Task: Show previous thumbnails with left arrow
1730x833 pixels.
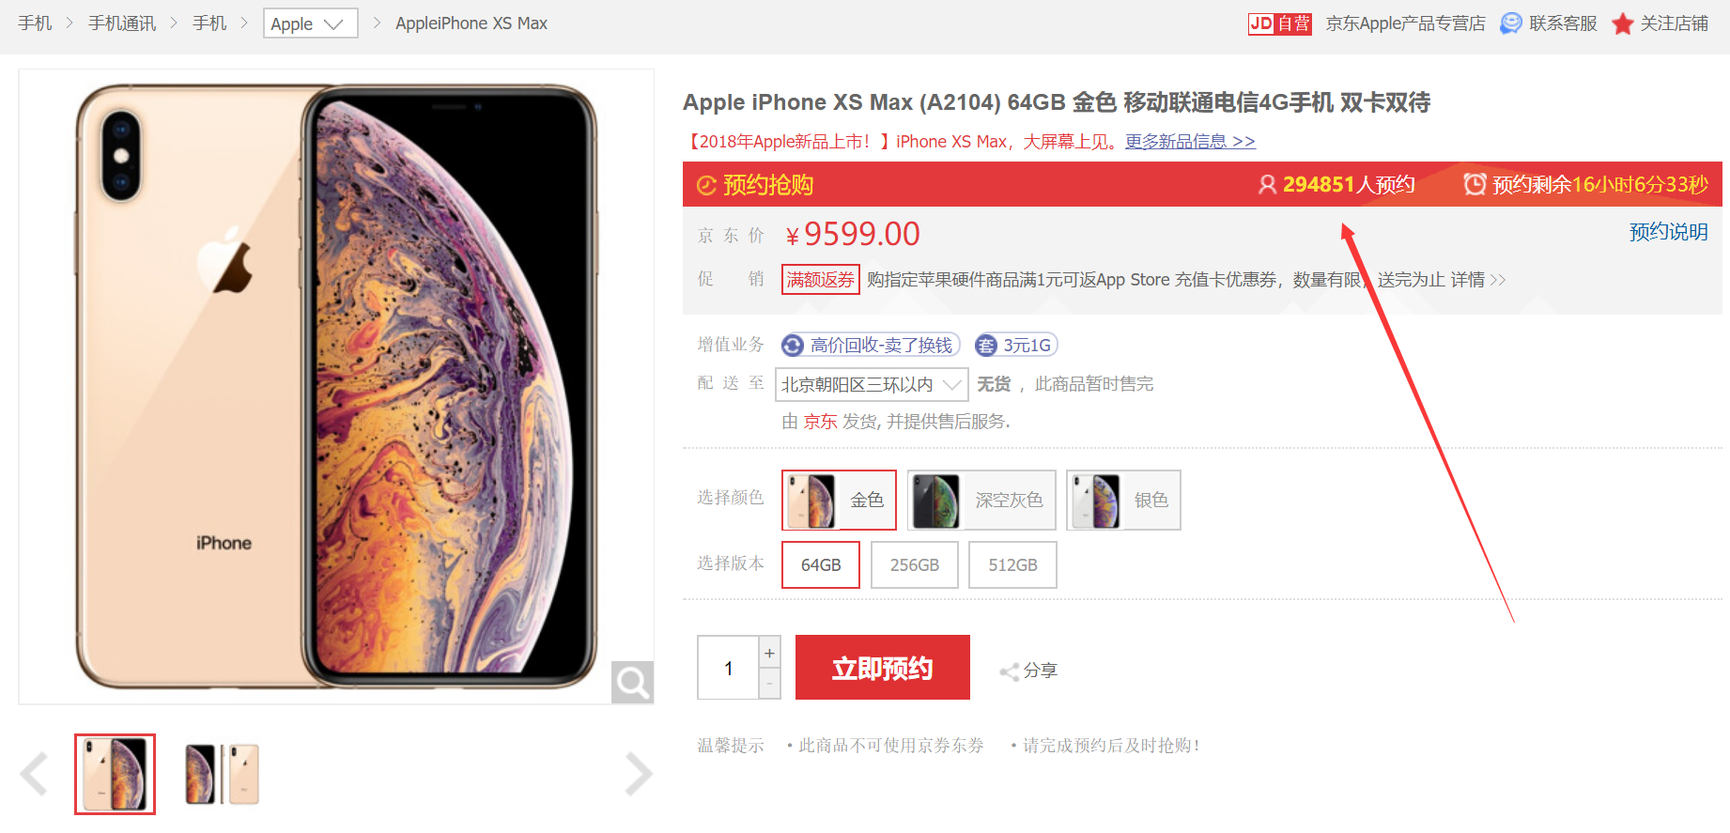Action: coord(34,774)
